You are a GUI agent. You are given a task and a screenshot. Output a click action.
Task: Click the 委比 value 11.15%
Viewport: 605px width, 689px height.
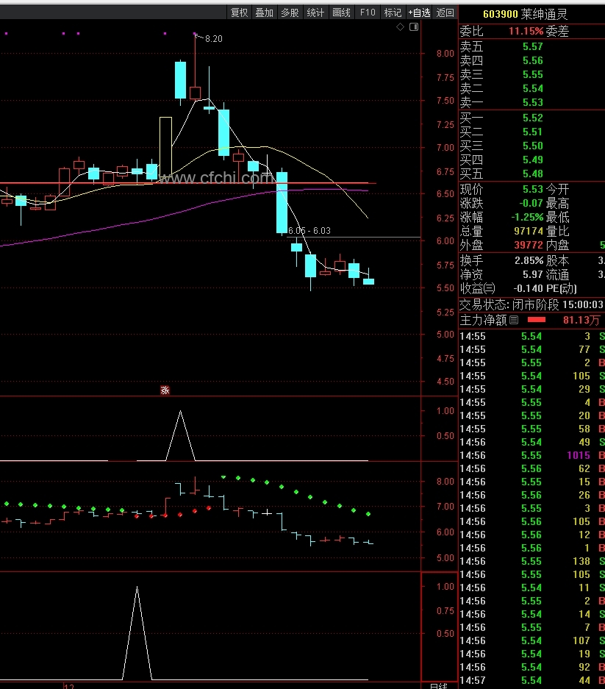(x=526, y=31)
